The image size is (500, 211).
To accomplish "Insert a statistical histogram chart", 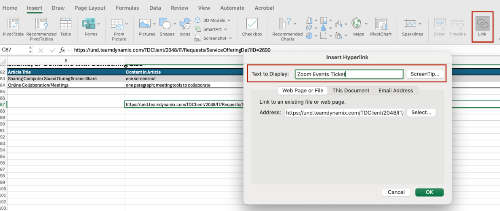I will tap(324, 28).
